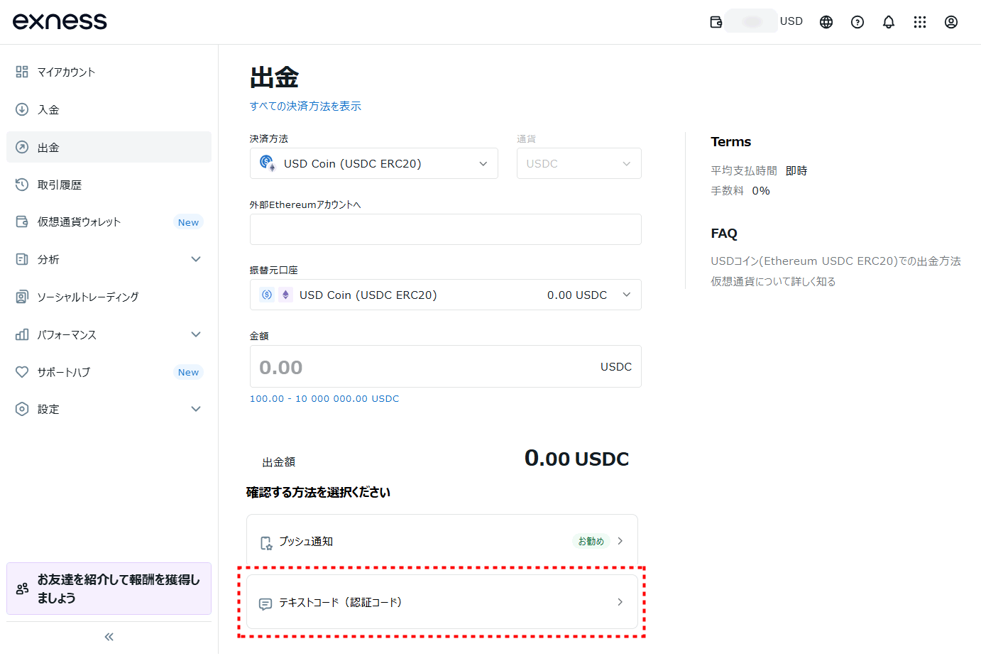Viewport: 981px width, 656px height.
Task: Click New badge beside 仮想通貨ウォレット
Action: click(x=188, y=222)
